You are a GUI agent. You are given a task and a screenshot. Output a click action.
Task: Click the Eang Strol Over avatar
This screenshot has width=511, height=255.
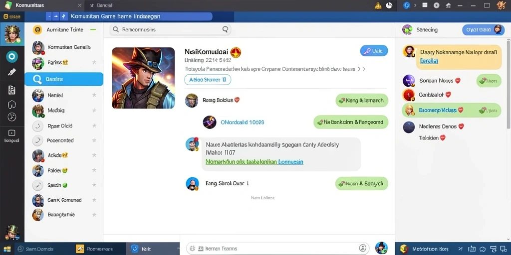[x=192, y=184]
